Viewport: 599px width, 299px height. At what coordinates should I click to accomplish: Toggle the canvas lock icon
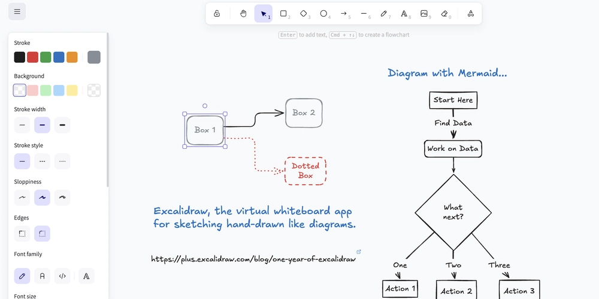click(x=217, y=13)
